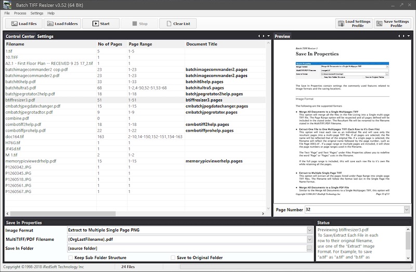Image resolution: width=416 pixels, height=272 pixels.
Task: Open Preview panel tab list dropdown
Action: click(409, 36)
